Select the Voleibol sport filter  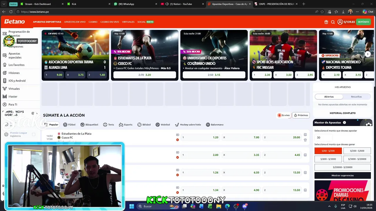pos(163,125)
